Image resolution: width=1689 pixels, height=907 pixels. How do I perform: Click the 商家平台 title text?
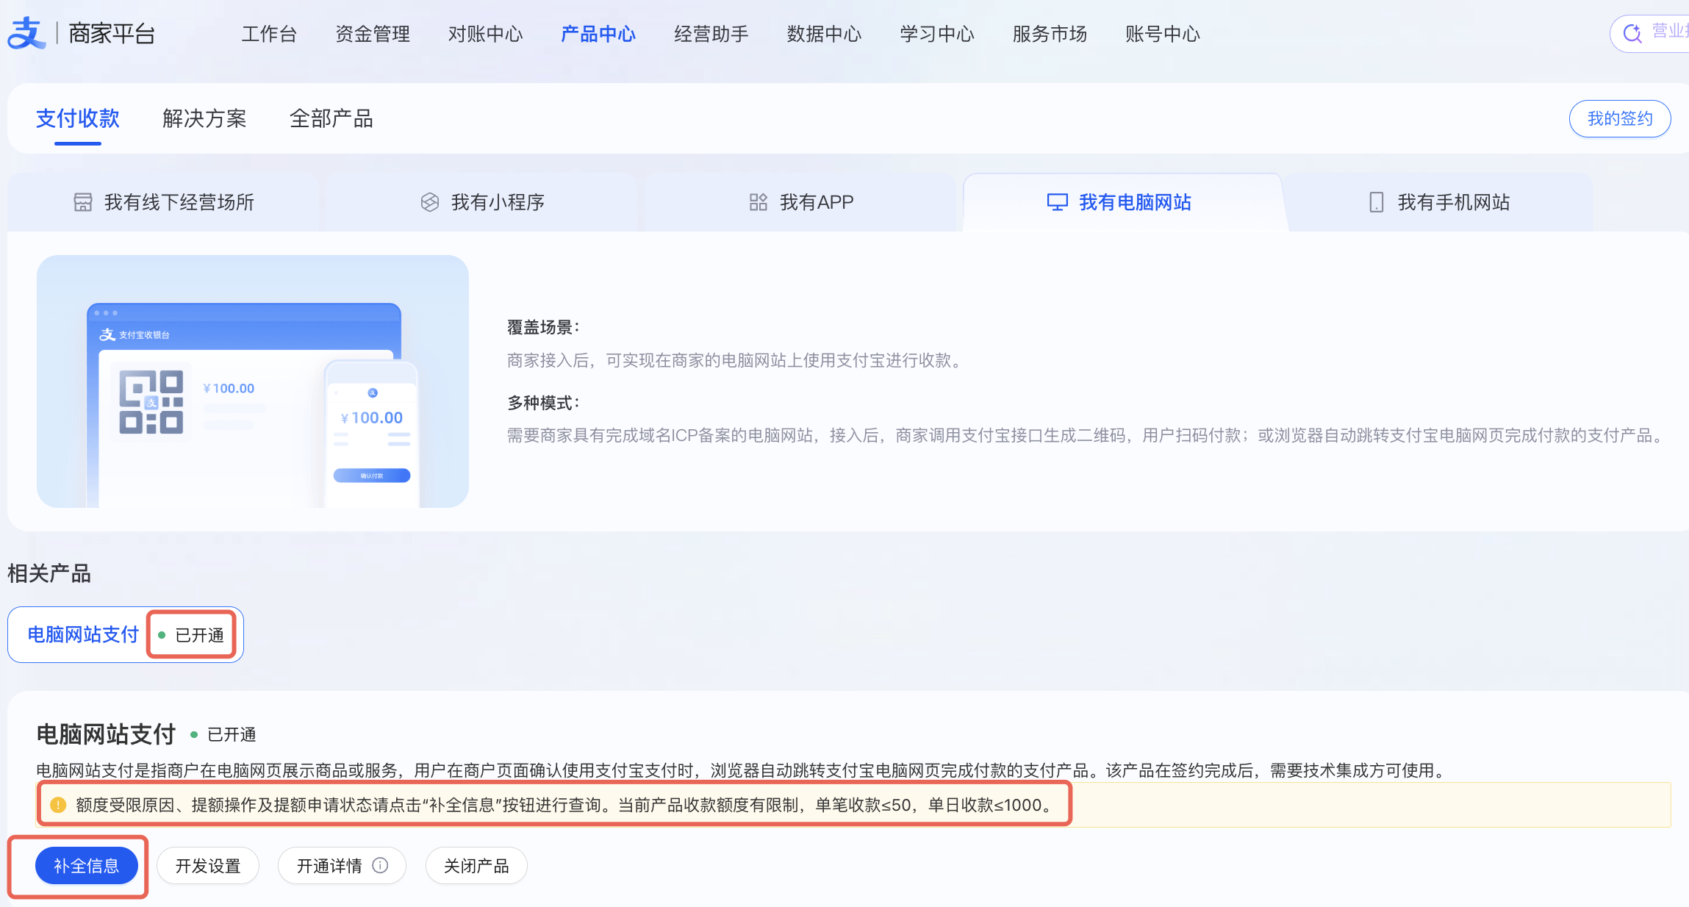[x=112, y=33]
